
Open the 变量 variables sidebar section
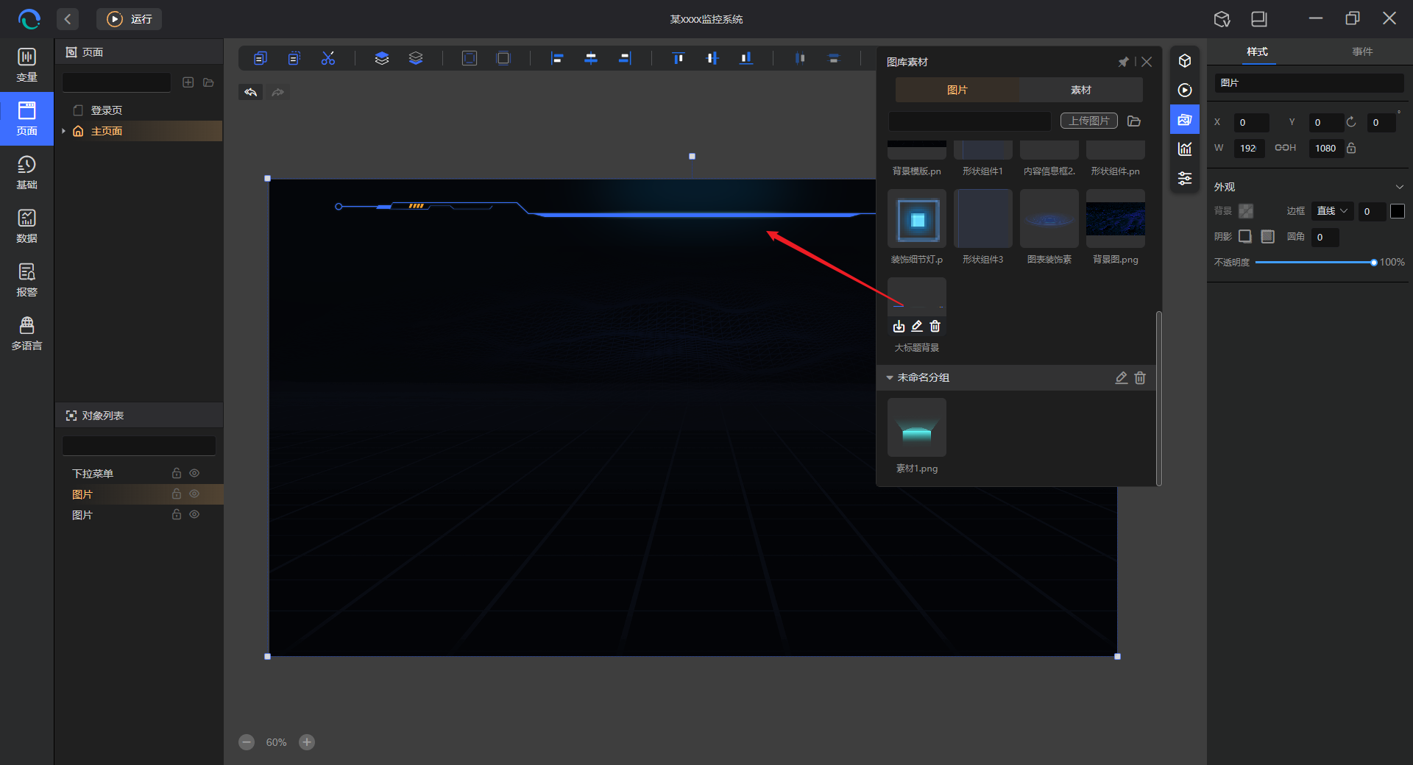pyautogui.click(x=26, y=65)
